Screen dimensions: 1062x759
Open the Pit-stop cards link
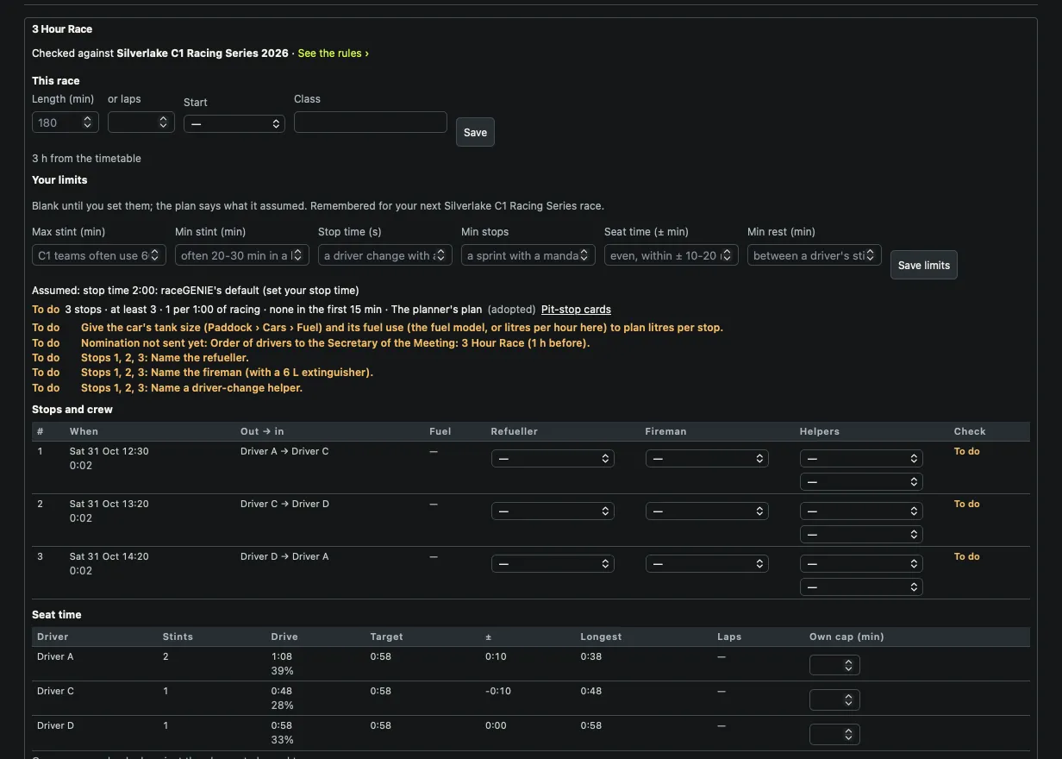576,309
